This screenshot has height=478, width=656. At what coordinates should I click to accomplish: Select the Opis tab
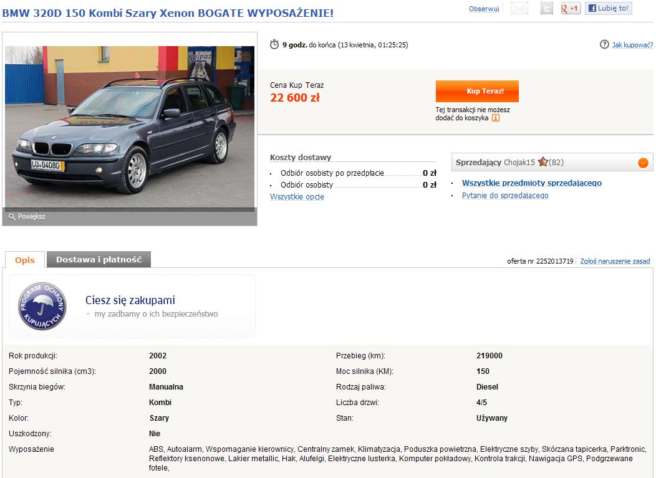(25, 260)
